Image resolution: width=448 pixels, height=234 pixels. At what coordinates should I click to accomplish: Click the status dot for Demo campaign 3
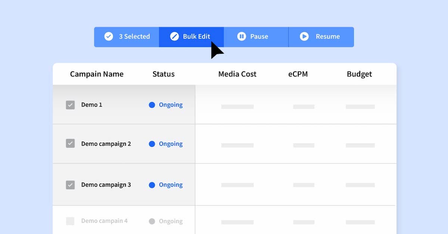pyautogui.click(x=152, y=184)
